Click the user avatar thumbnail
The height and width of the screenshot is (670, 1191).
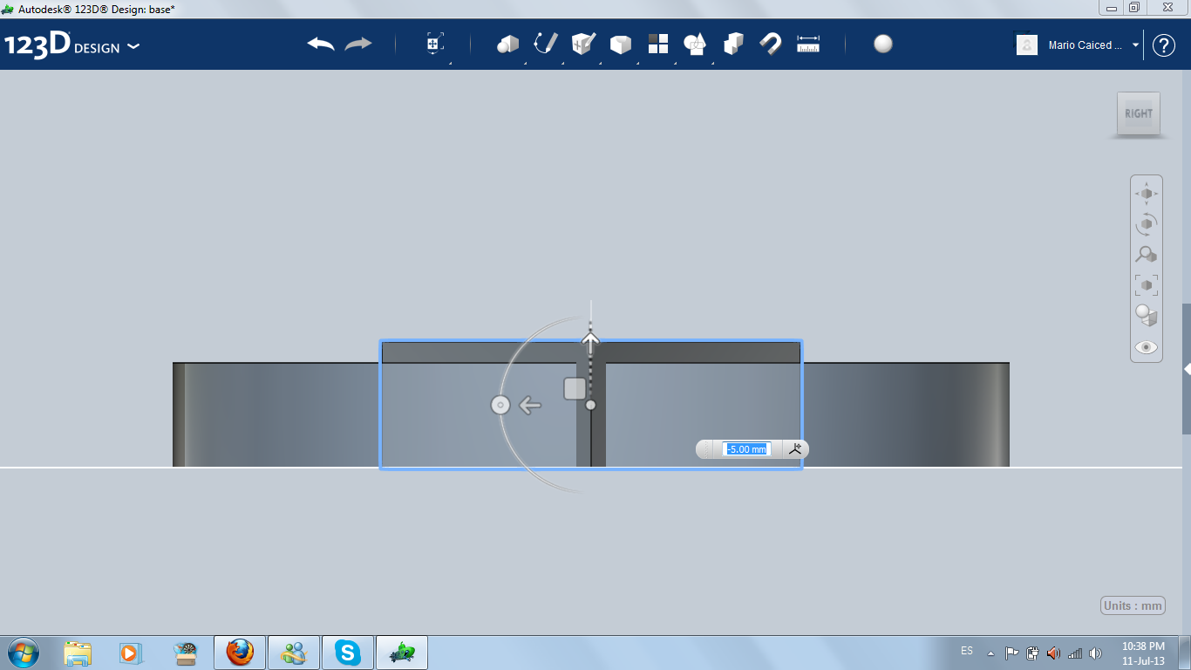click(1027, 44)
